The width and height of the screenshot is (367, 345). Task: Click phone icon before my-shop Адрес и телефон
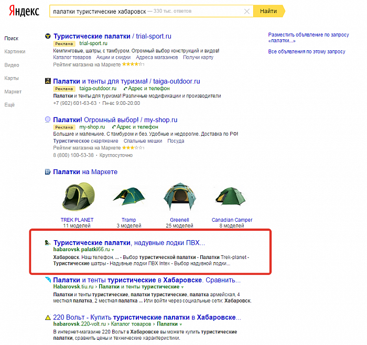click(114, 127)
